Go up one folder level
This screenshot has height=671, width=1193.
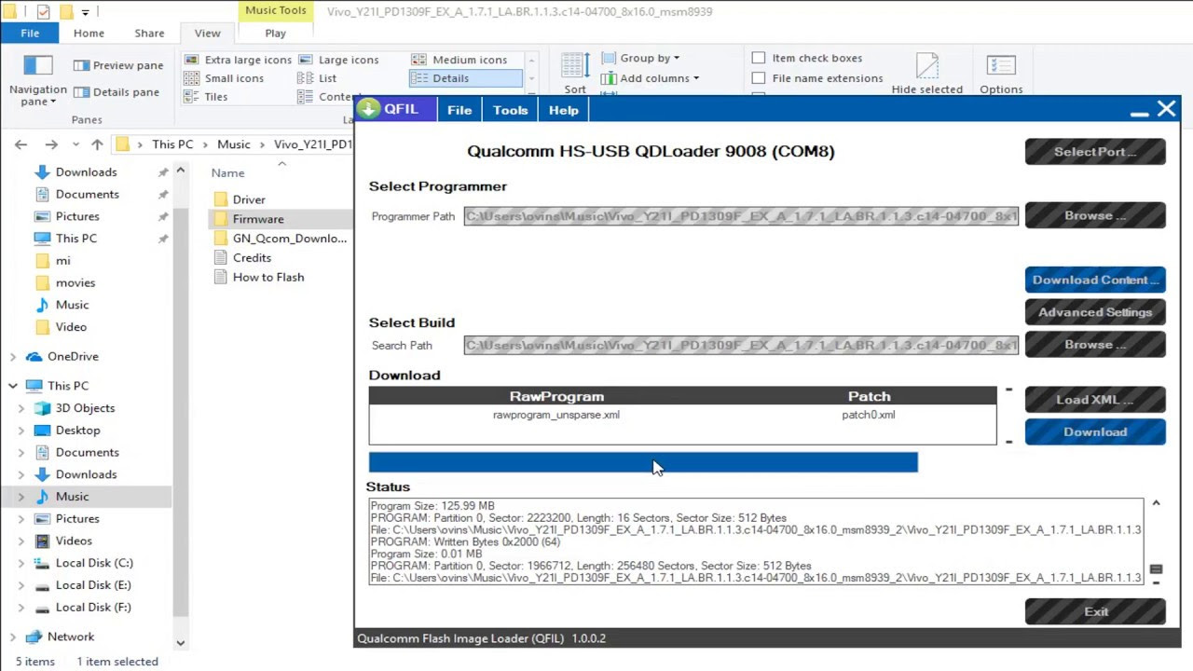pyautogui.click(x=97, y=144)
